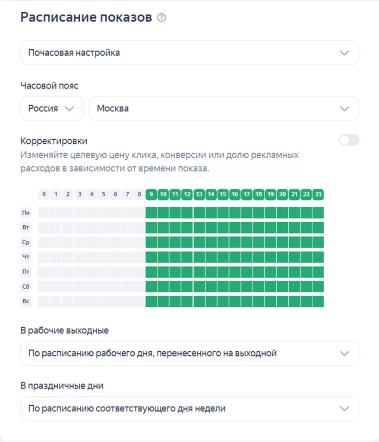Viewport: 379px width, 442px height.
Task: Disable the Sunday 23 o'clock green cell
Action: 318,301
